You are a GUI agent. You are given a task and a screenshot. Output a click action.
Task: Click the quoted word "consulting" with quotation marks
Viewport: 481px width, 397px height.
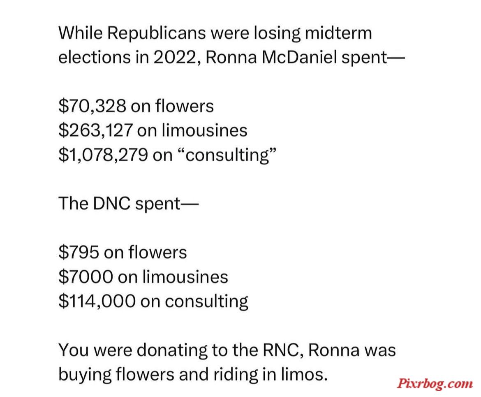[x=227, y=154]
